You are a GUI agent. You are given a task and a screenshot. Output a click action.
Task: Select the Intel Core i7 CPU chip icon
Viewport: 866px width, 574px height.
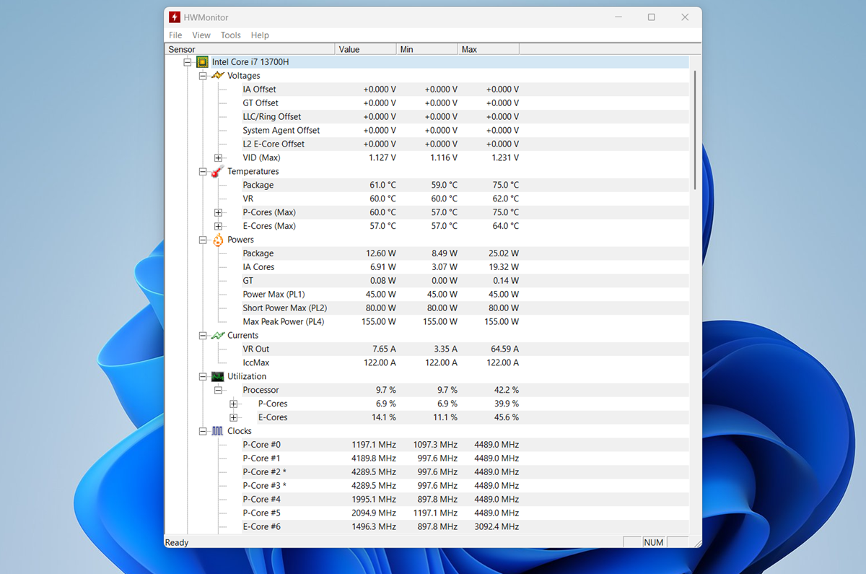tap(203, 62)
